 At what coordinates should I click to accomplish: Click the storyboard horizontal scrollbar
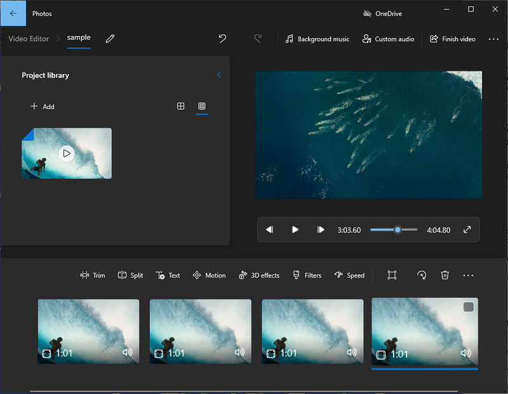pyautogui.click(x=244, y=391)
